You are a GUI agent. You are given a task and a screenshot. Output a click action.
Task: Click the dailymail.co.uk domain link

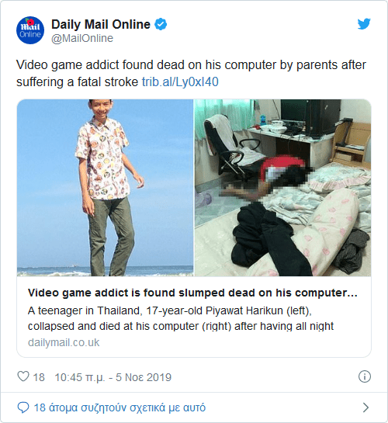(64, 342)
